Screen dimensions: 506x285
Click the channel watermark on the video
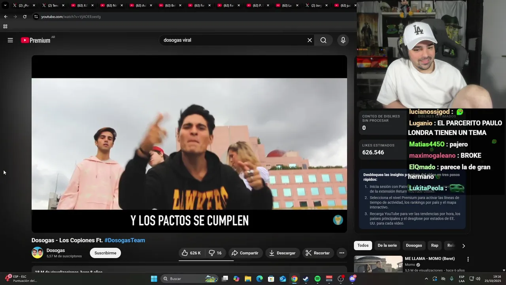pyautogui.click(x=338, y=220)
